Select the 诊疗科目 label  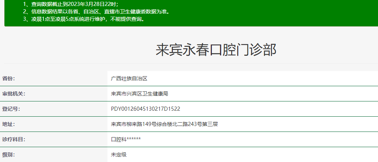(x=14, y=140)
